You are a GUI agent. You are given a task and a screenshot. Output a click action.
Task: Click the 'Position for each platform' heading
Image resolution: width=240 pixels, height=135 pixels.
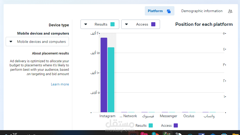(x=204, y=24)
